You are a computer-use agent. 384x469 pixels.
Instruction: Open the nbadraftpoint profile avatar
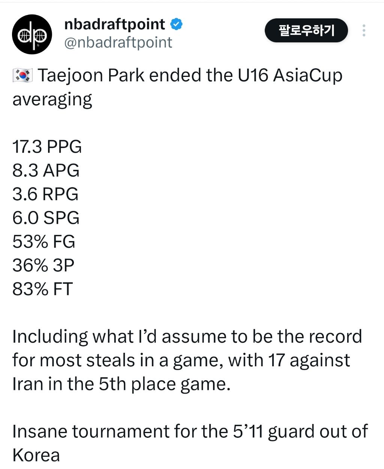click(32, 34)
